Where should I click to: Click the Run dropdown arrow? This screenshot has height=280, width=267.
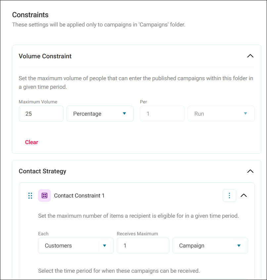[x=245, y=113]
